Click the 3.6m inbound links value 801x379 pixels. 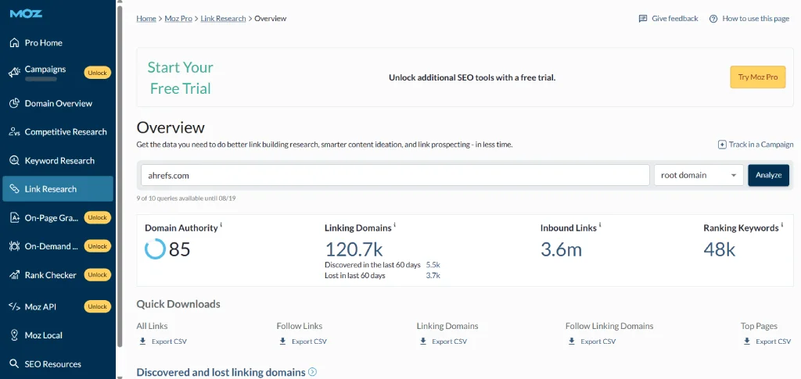pos(561,249)
